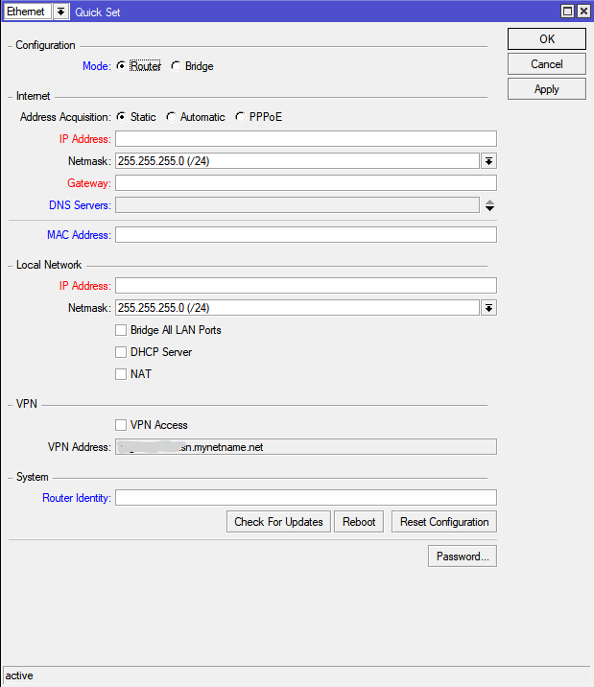
Task: Select the Bridge mode radio button
Action: point(176,66)
